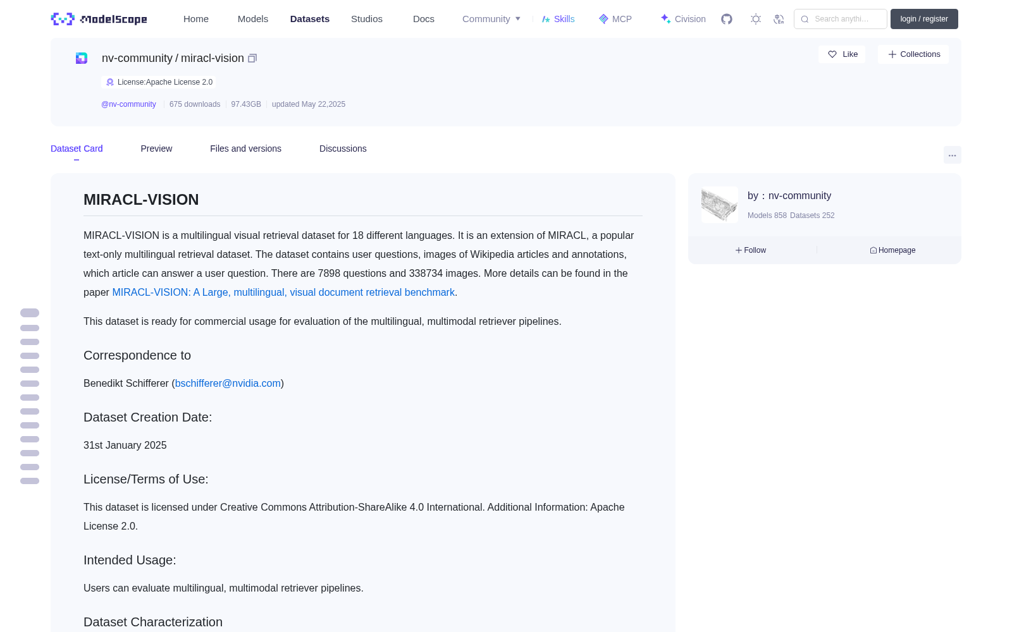Open Civision in the top navigation
Screen dimensions: 1012x632
click(x=683, y=19)
